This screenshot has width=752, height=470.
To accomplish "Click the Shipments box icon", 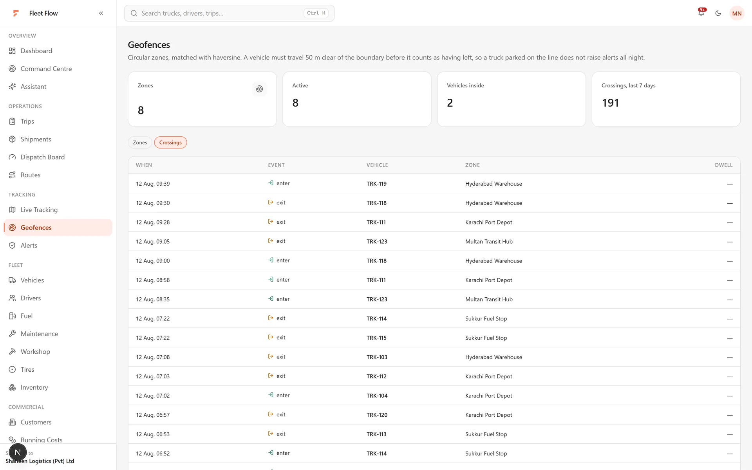I will point(13,139).
